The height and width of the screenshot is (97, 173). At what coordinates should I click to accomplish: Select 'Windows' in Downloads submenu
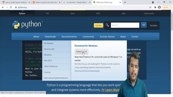point(56,55)
